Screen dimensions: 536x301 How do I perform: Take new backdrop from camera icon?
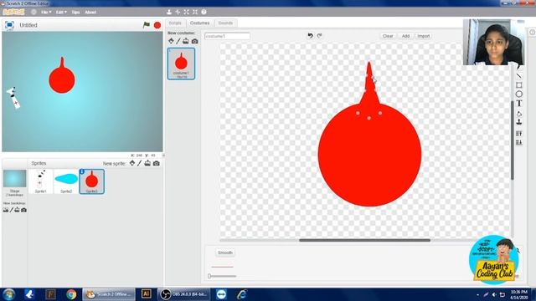tap(23, 210)
